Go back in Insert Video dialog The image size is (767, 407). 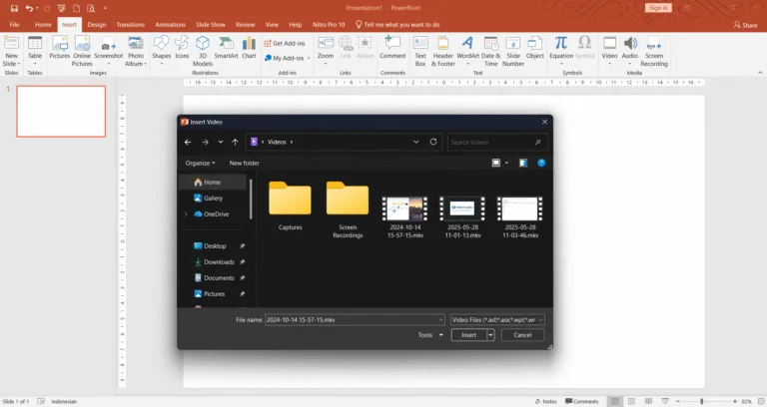click(188, 142)
